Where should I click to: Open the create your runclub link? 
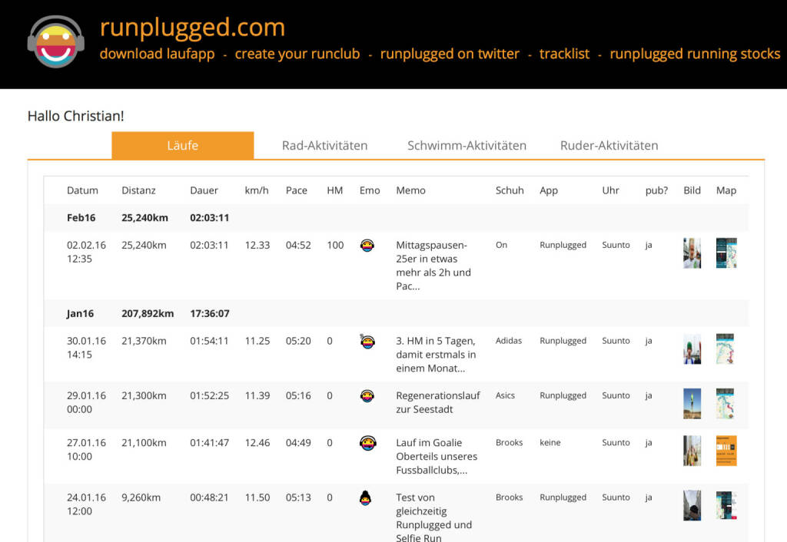[x=297, y=54]
